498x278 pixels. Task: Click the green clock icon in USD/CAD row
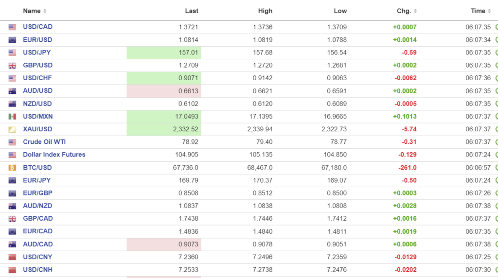coord(496,27)
